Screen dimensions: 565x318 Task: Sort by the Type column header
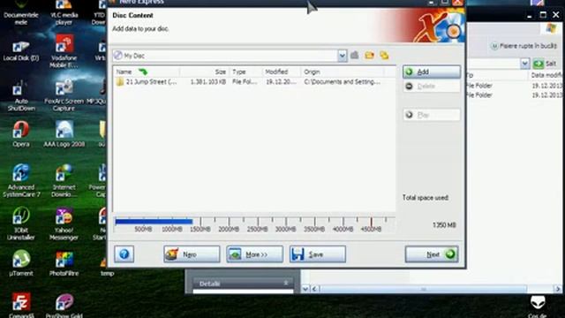[245, 72]
